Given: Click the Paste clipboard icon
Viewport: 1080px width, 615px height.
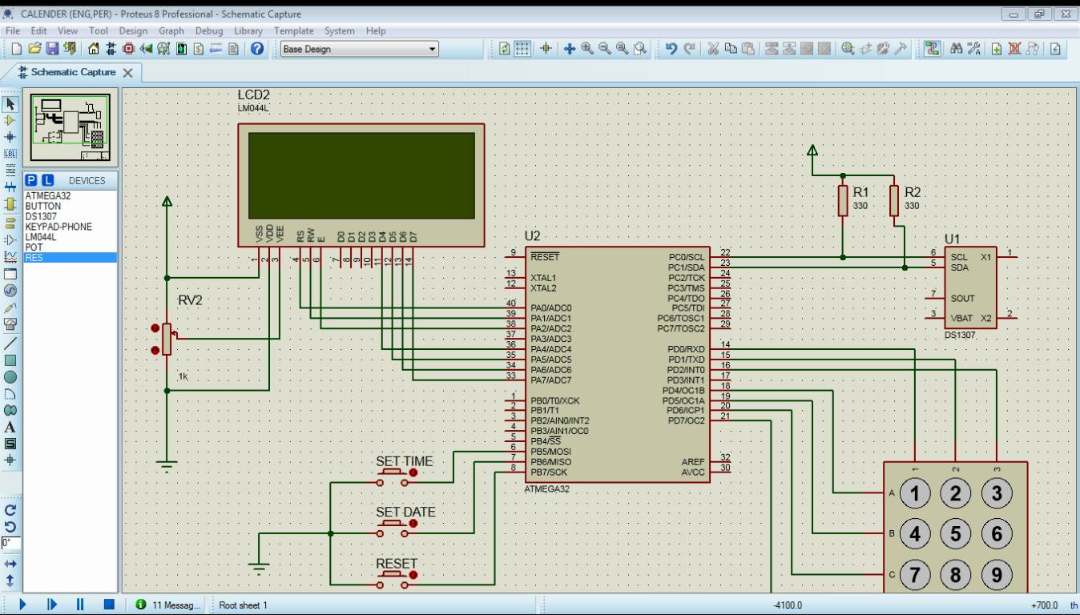Looking at the screenshot, I should click(748, 49).
